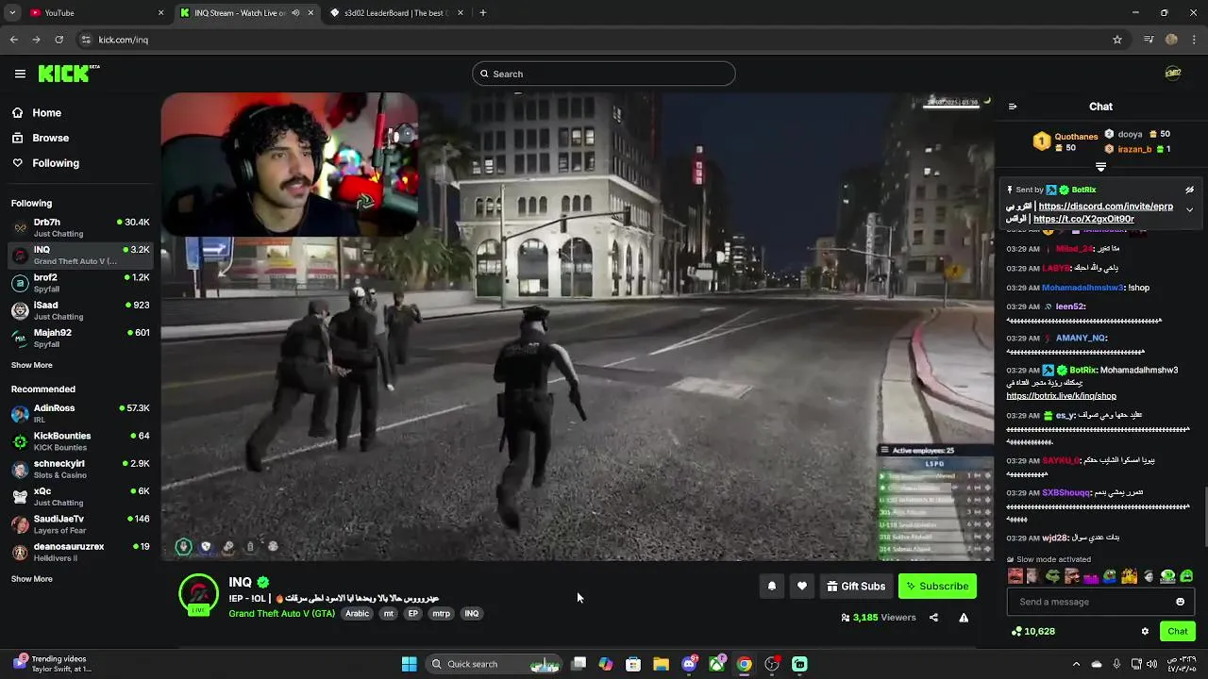1208x679 pixels.
Task: Click the 10,628 channel points icon
Action: point(1016,632)
